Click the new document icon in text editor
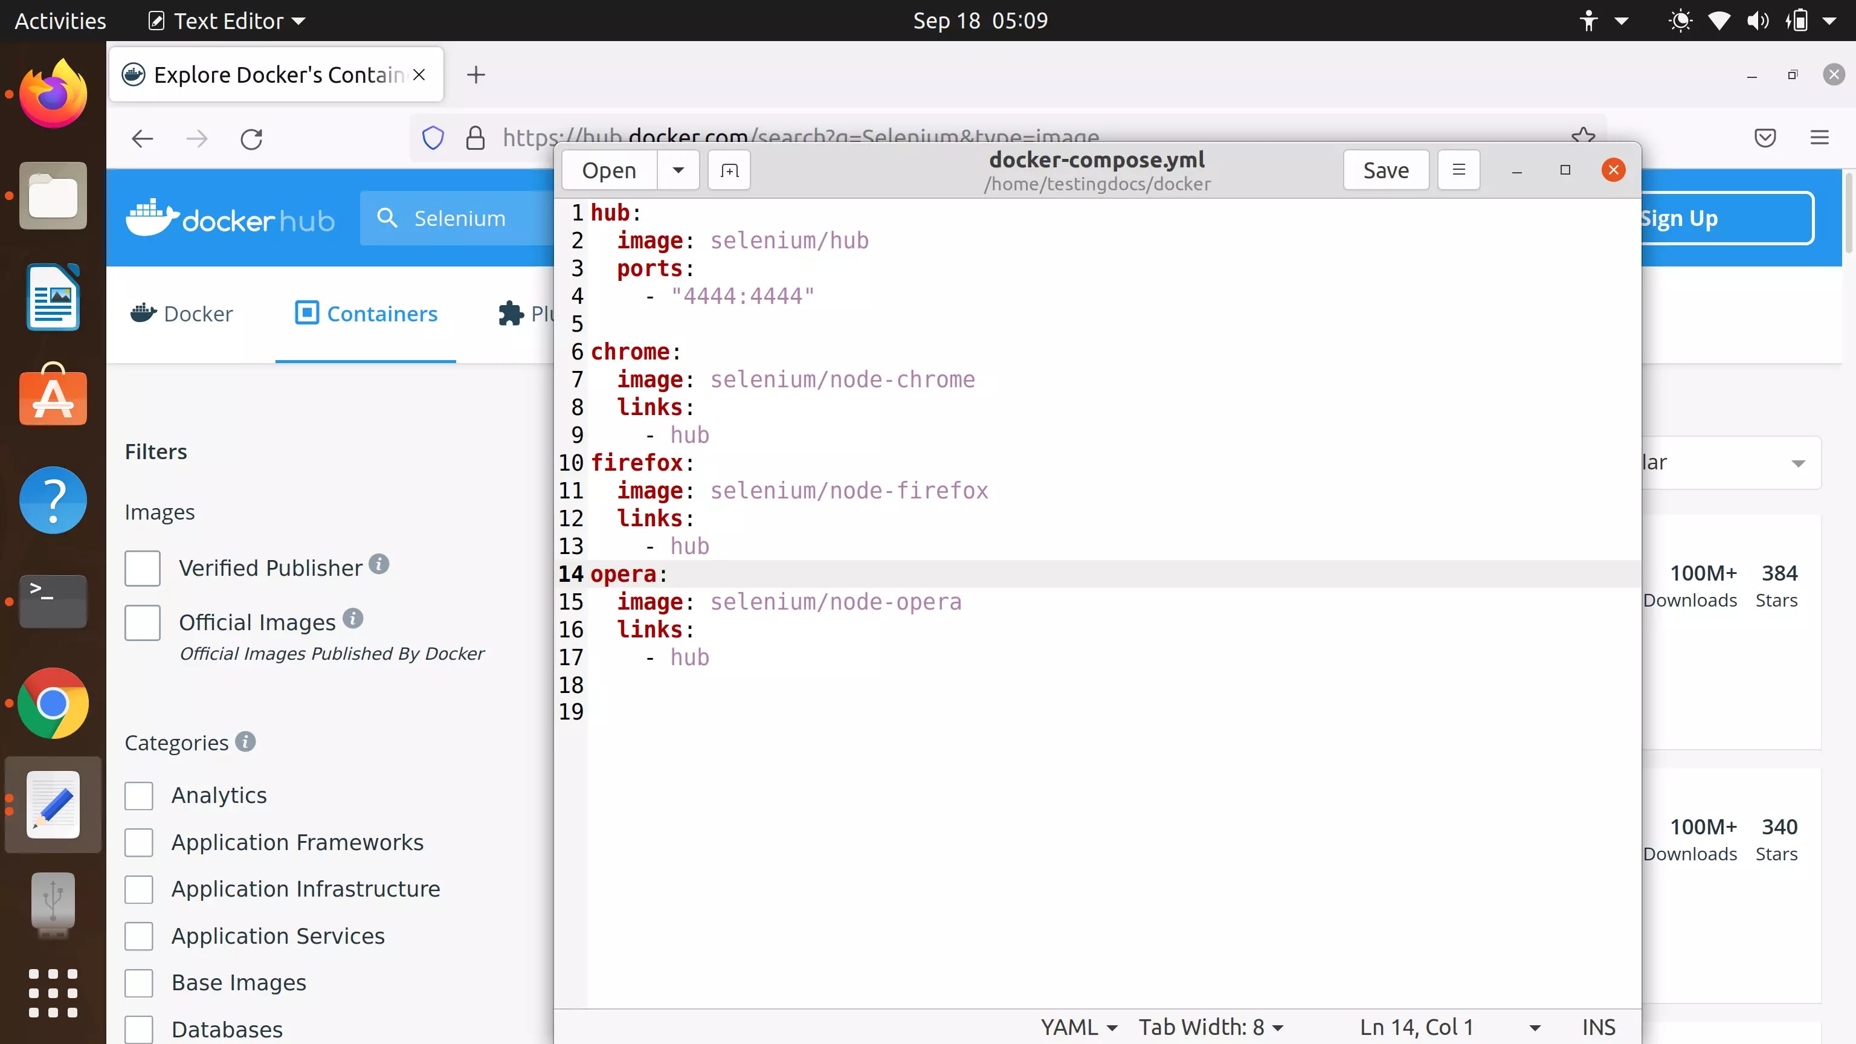Screen dimensions: 1856x1044 [729, 170]
